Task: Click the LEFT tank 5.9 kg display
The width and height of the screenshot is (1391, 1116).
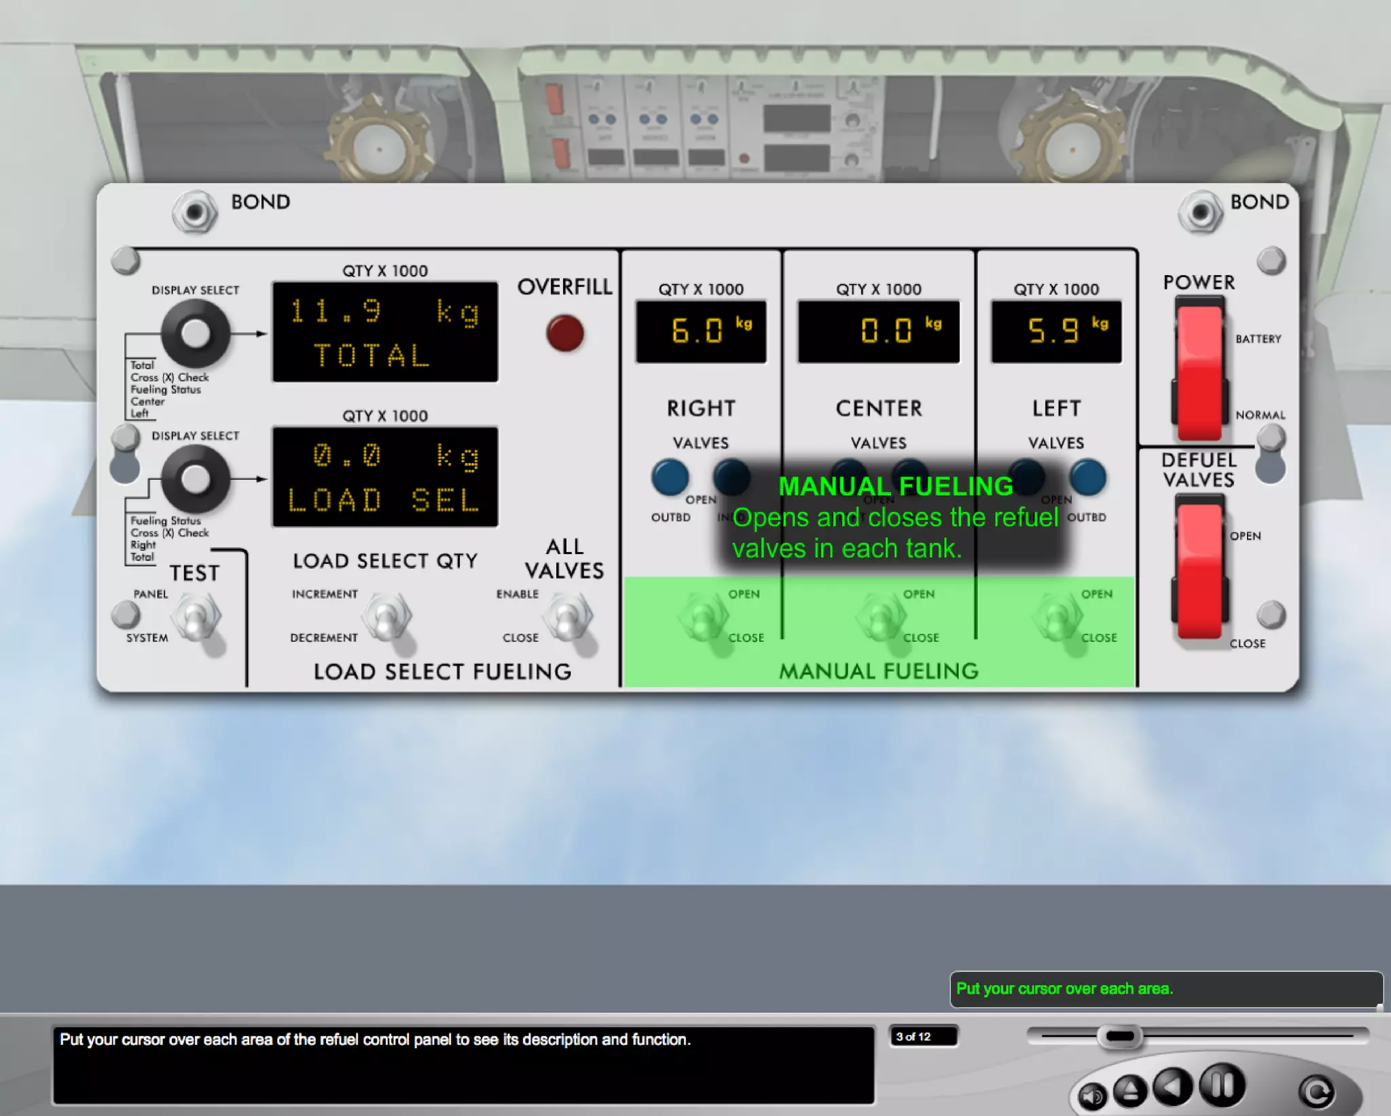Action: (x=1056, y=332)
